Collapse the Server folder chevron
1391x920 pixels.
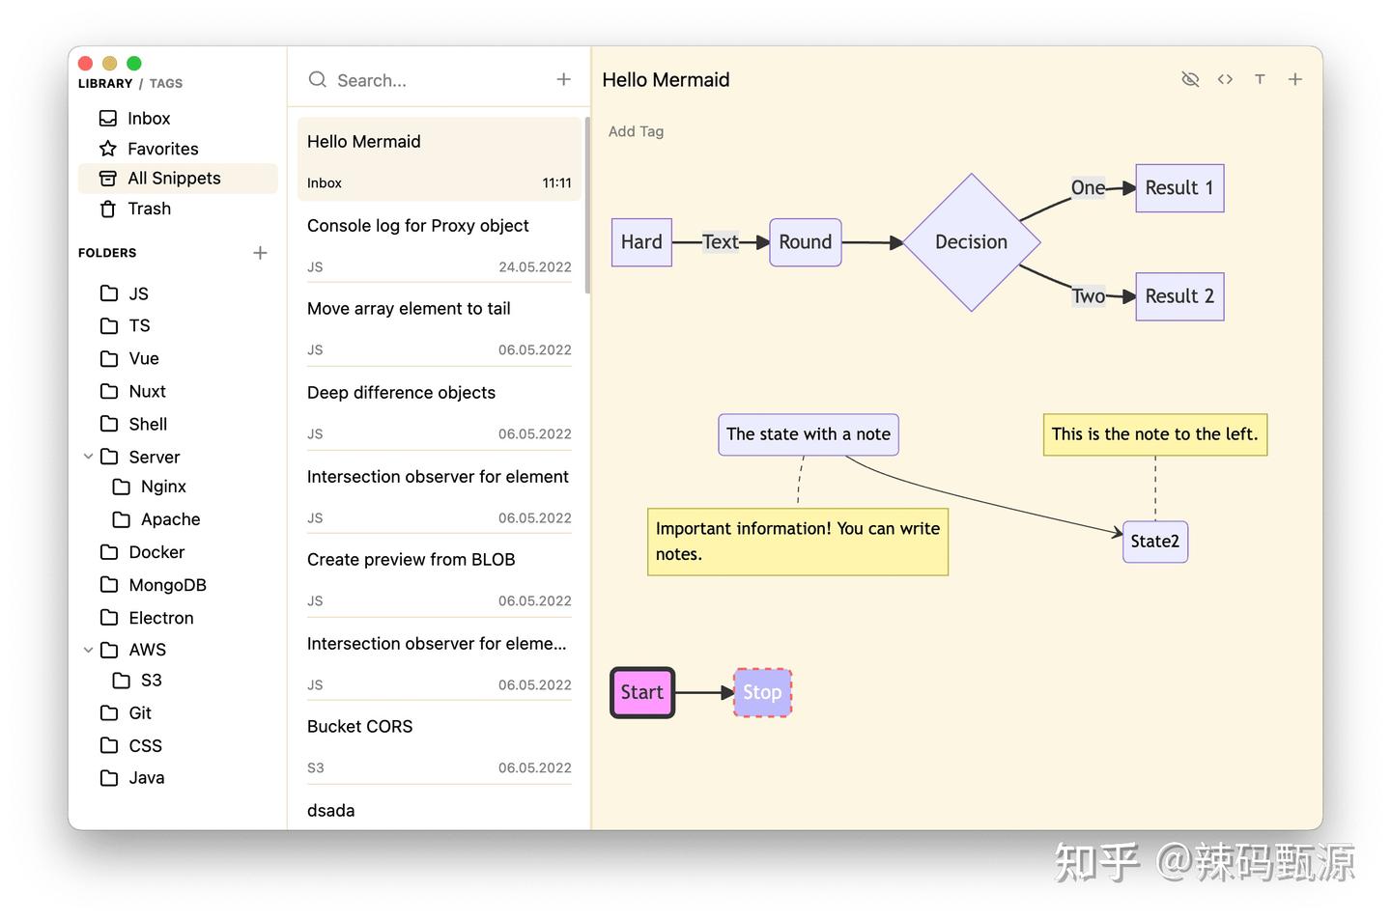tap(88, 457)
